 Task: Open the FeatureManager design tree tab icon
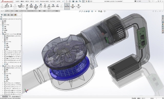[x=2, y=15]
